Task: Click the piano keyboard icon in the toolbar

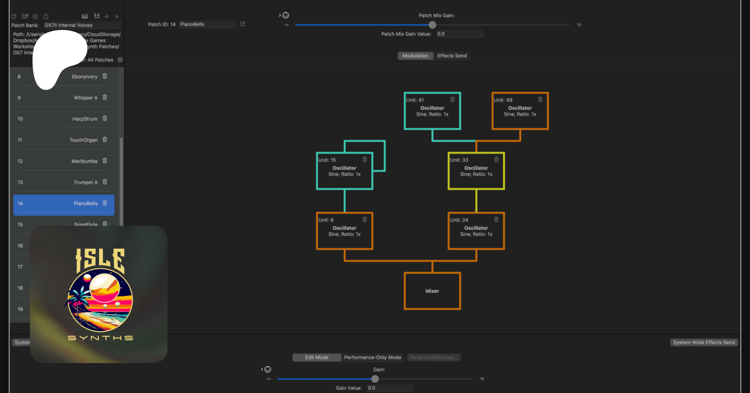Action: pyautogui.click(x=85, y=16)
